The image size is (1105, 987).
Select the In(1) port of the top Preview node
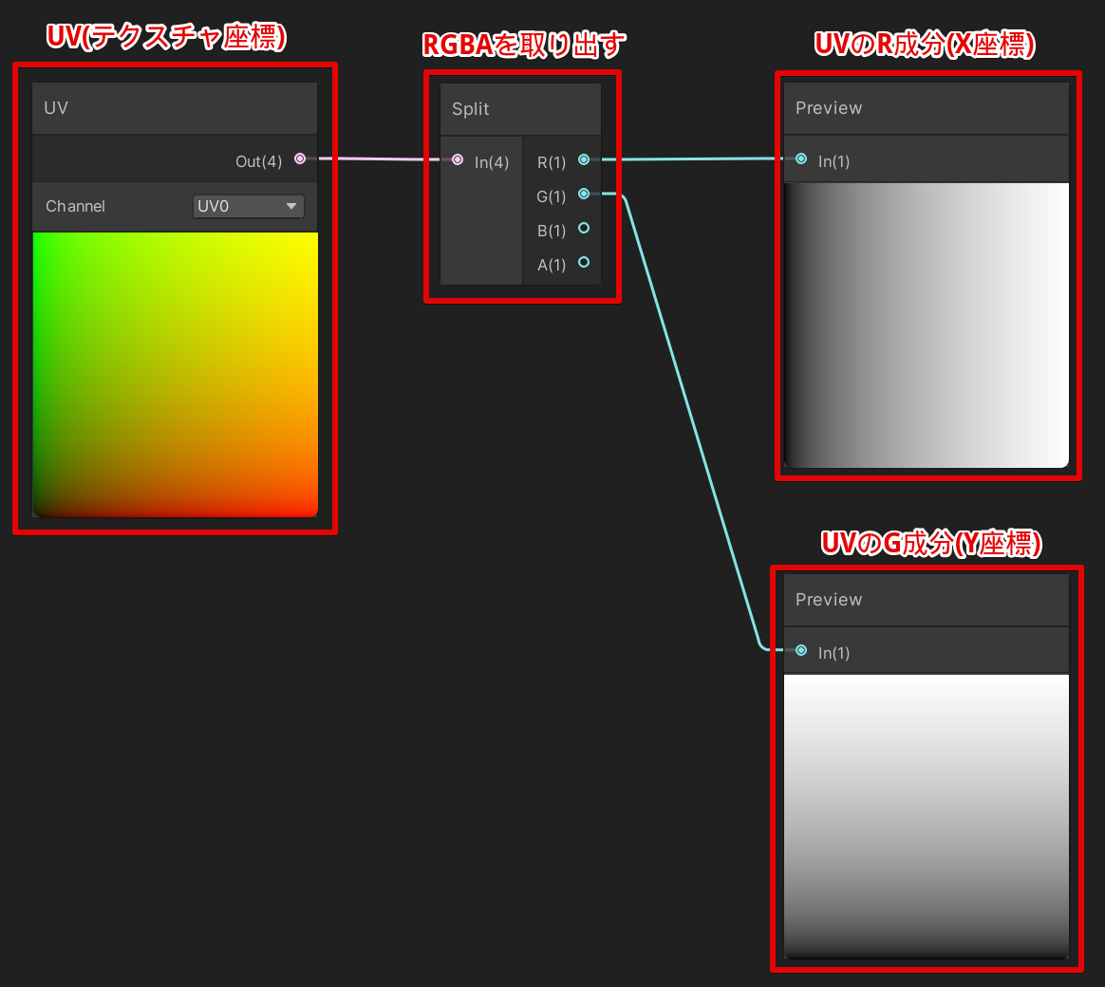click(800, 160)
